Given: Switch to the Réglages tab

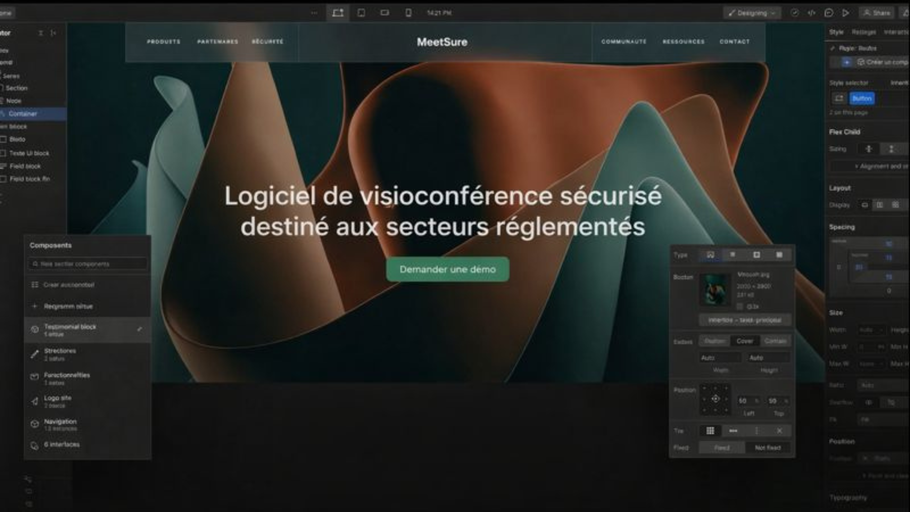Looking at the screenshot, I should (863, 32).
